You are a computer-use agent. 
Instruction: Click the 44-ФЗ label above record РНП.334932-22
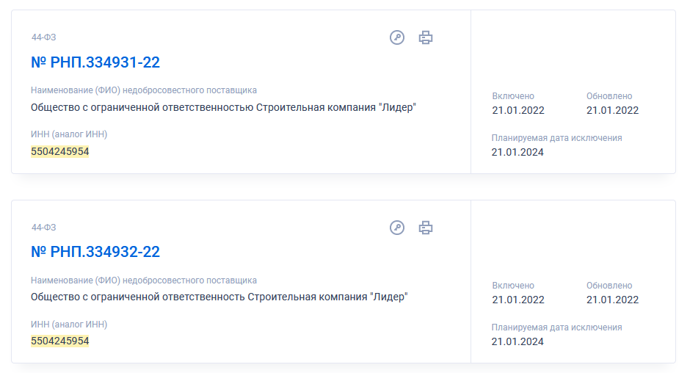43,228
